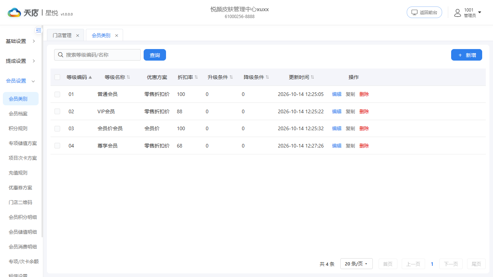
Task: Expand the 提成设置 menu
Action: 21,61
